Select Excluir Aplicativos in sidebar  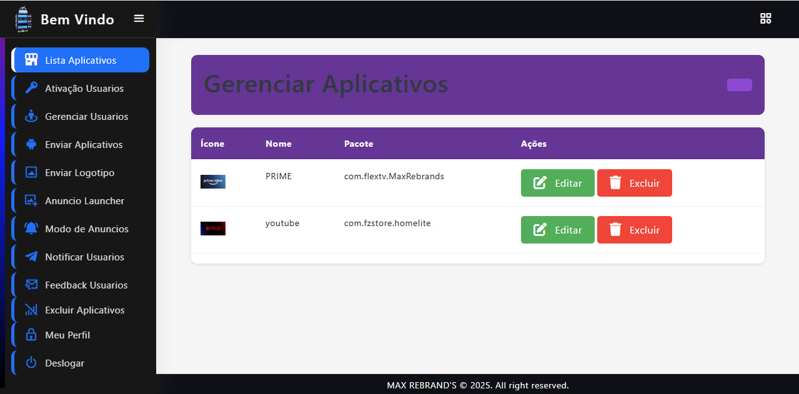84,310
